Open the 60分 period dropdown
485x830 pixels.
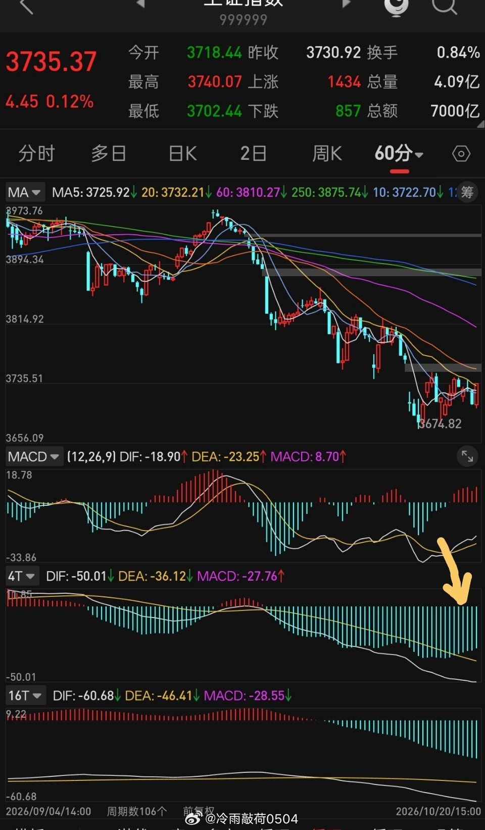point(399,153)
